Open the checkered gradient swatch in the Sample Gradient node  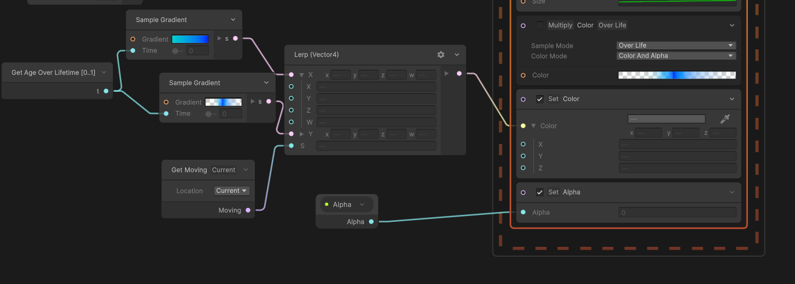(x=223, y=102)
